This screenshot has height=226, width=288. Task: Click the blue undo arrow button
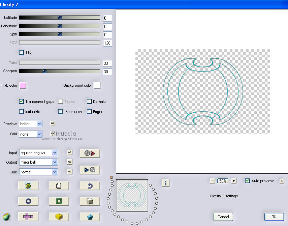tap(90, 186)
